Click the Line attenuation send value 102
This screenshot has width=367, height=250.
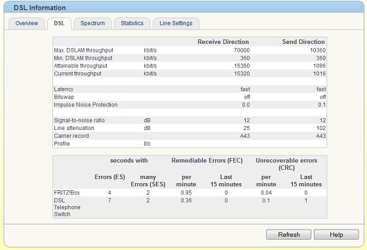[x=321, y=128]
